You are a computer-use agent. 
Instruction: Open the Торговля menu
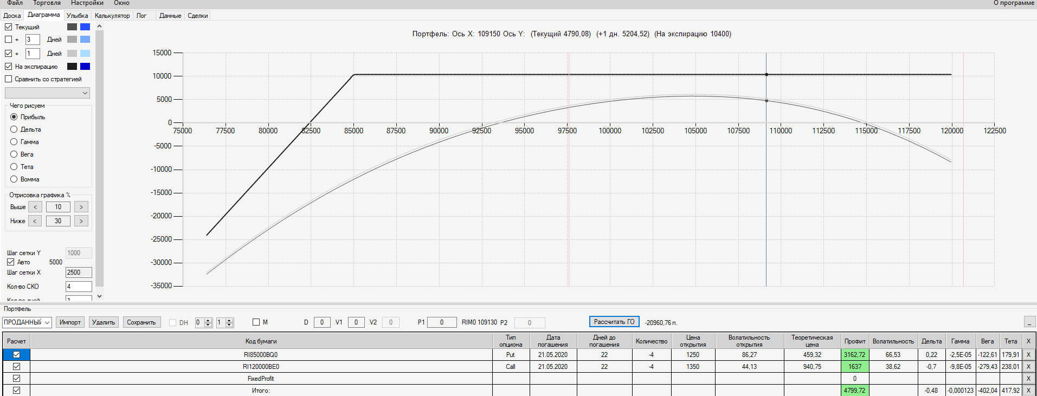click(x=47, y=3)
